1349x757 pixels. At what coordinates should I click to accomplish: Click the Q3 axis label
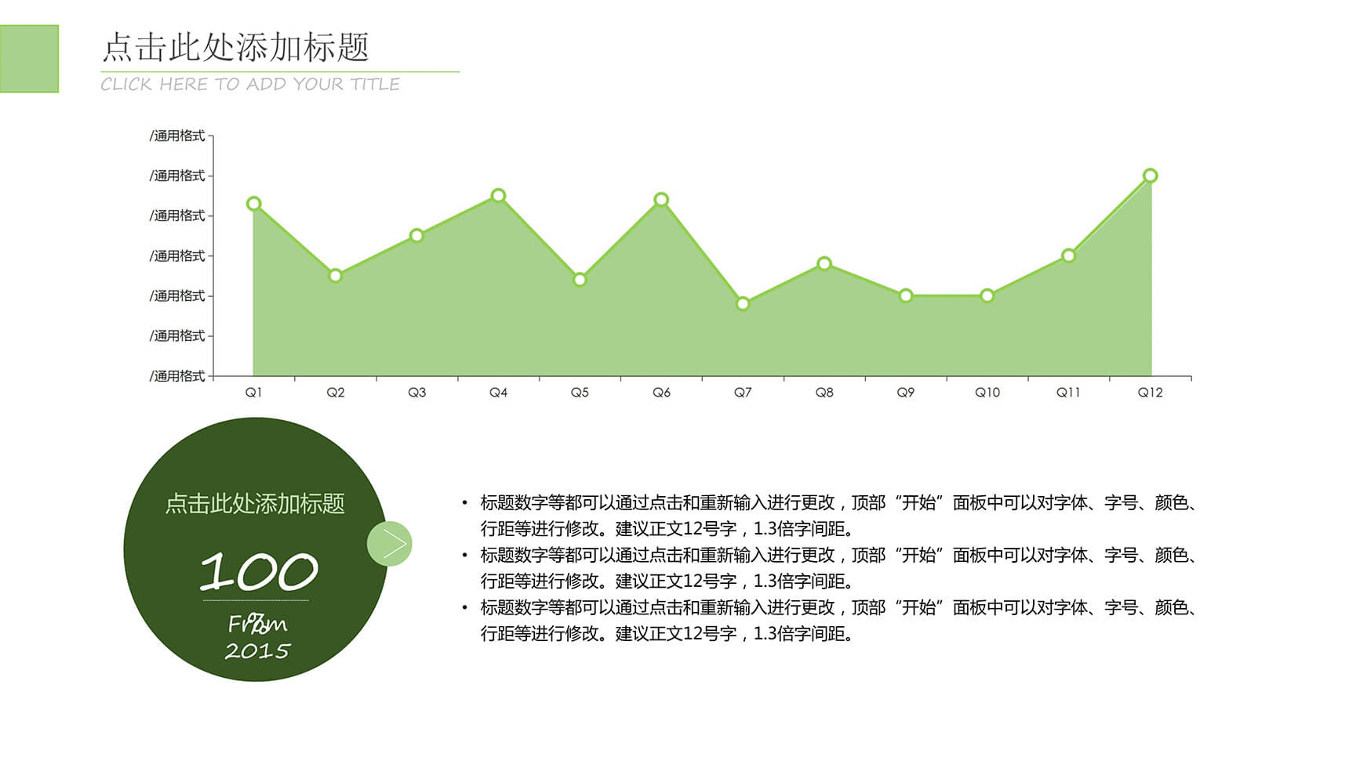coord(416,393)
